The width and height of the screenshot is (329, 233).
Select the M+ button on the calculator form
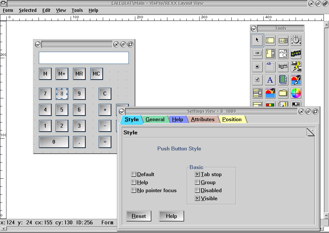[x=62, y=74]
